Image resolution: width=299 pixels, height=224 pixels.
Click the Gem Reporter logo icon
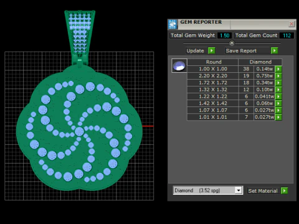(x=173, y=24)
